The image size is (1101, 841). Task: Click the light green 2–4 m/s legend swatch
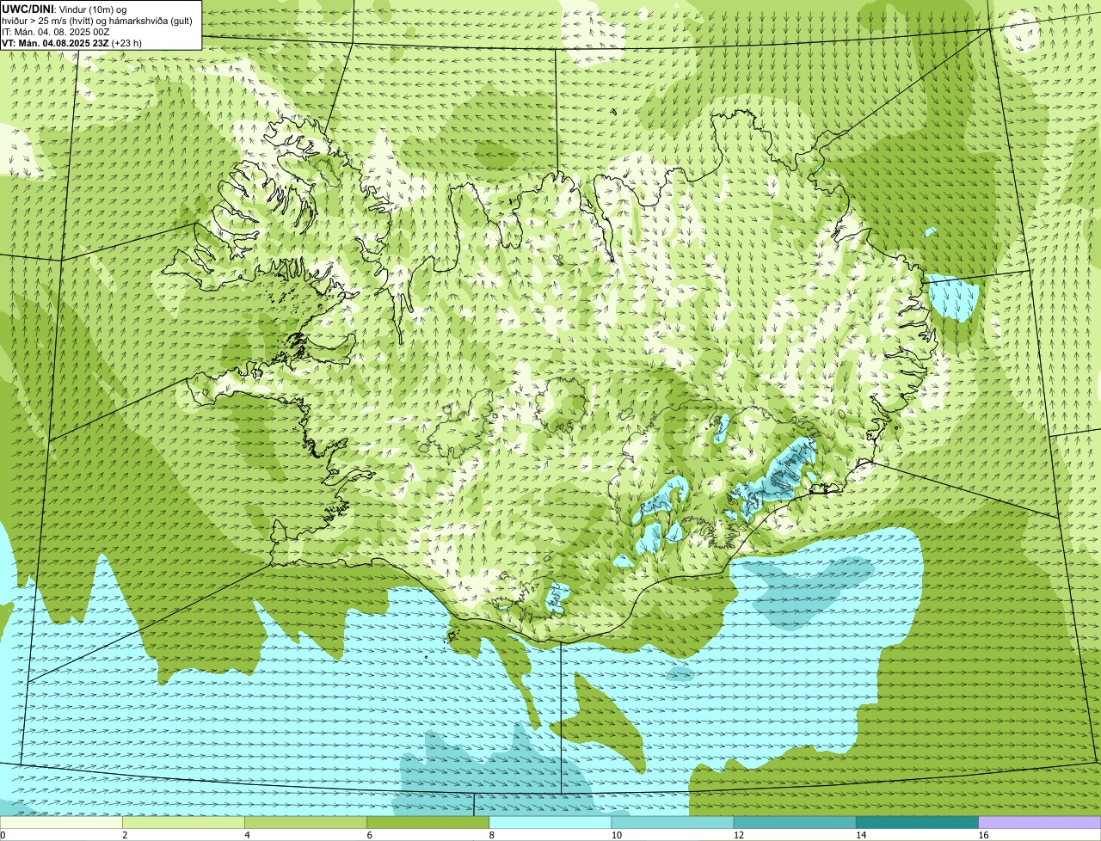(183, 822)
